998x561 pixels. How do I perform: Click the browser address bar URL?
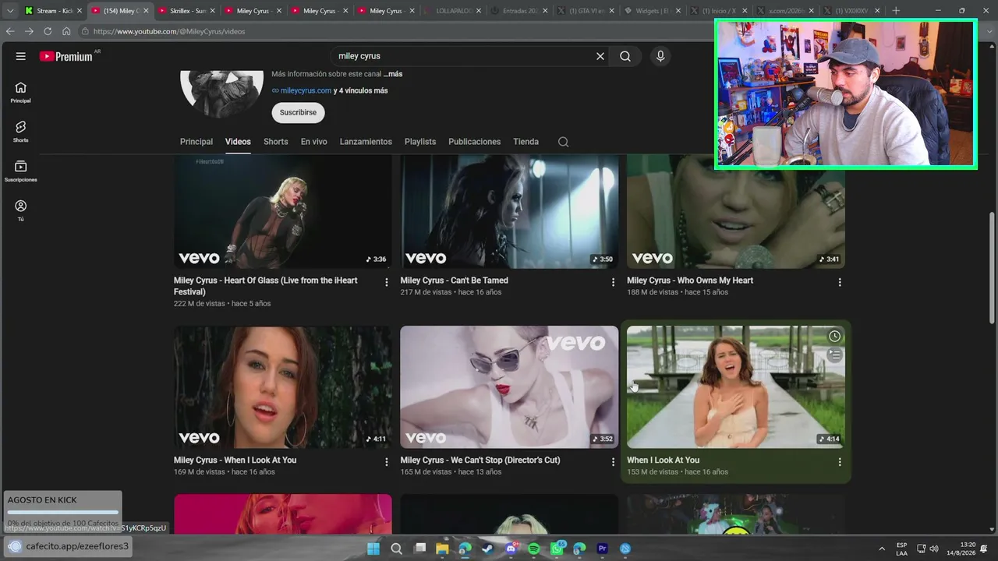coord(169,31)
